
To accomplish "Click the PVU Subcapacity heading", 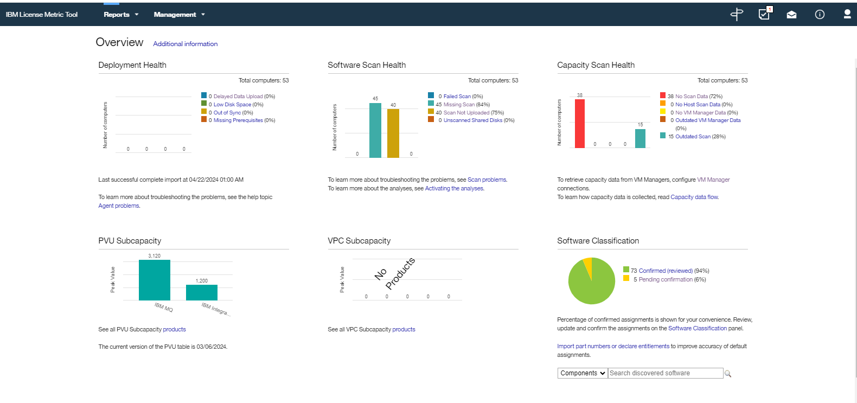I will pyautogui.click(x=130, y=241).
